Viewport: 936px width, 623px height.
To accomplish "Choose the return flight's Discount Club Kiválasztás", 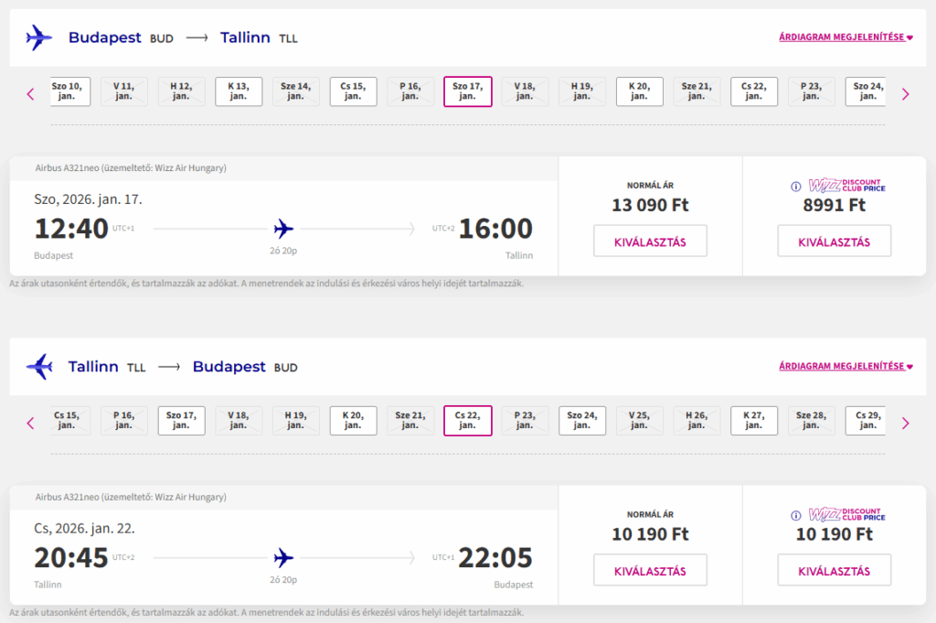I will [x=834, y=571].
